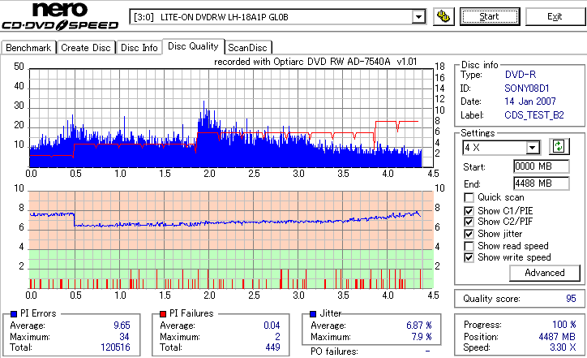This screenshot has width=587, height=358.
Task: Click the blue Jitter legend square
Action: (313, 314)
